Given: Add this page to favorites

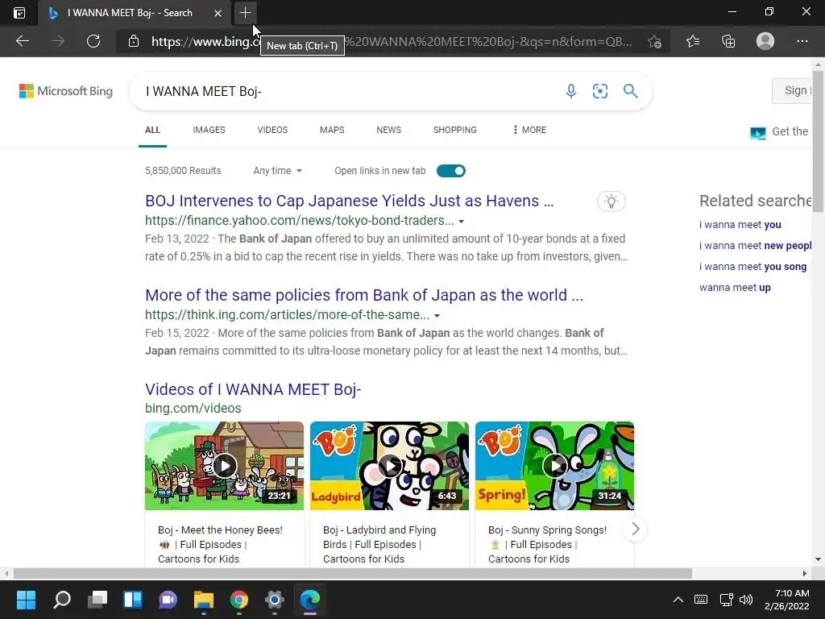Looking at the screenshot, I should (x=654, y=42).
